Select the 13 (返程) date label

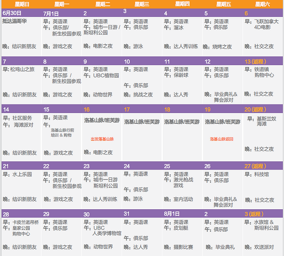click(x=255, y=62)
